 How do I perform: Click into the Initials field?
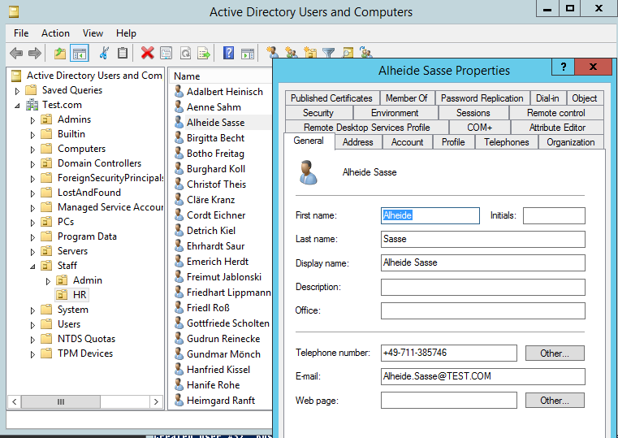(x=554, y=215)
